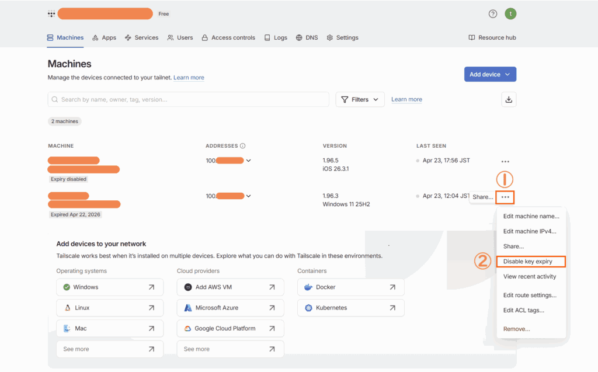This screenshot has width=598, height=372.
Task: Open the Docker container install card
Action: click(350, 287)
